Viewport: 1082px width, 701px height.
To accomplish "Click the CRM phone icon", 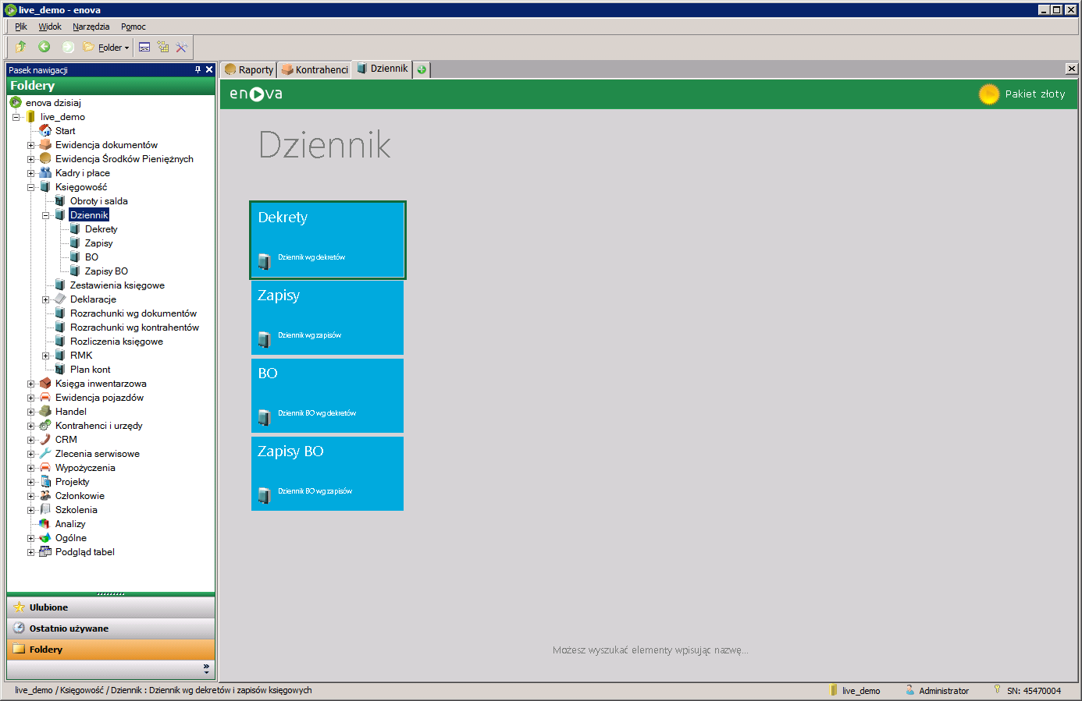I will pyautogui.click(x=45, y=440).
